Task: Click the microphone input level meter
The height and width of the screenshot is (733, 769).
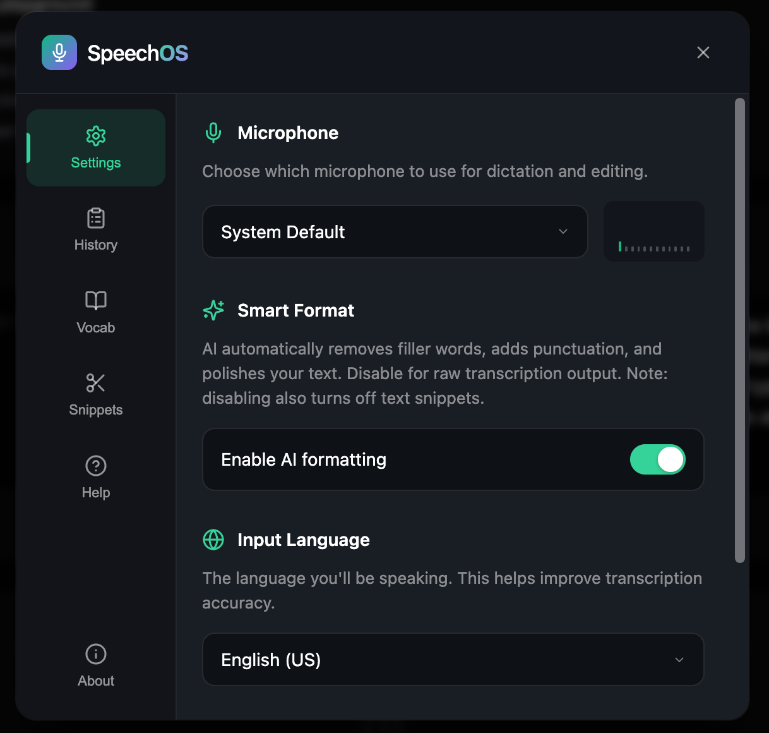Action: pos(654,231)
